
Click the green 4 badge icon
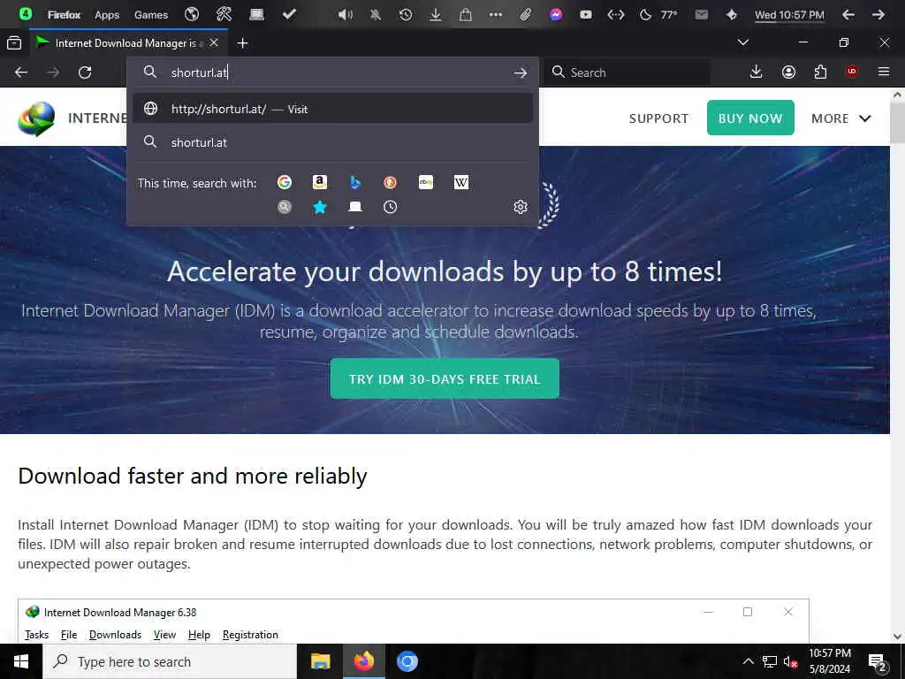[x=26, y=14]
